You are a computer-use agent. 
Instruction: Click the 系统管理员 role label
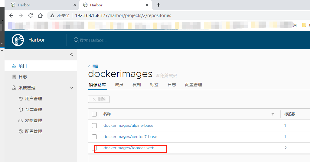(x=166, y=76)
